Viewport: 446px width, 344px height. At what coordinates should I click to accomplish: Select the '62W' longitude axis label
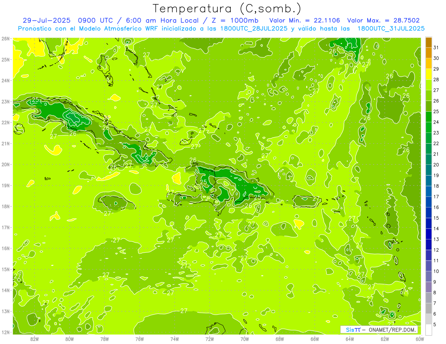point(385,339)
